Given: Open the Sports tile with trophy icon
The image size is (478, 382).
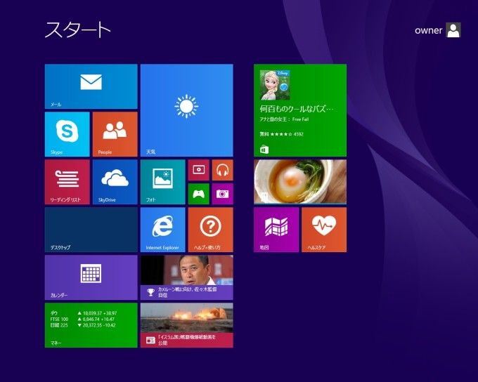Looking at the screenshot, I should coord(186,277).
